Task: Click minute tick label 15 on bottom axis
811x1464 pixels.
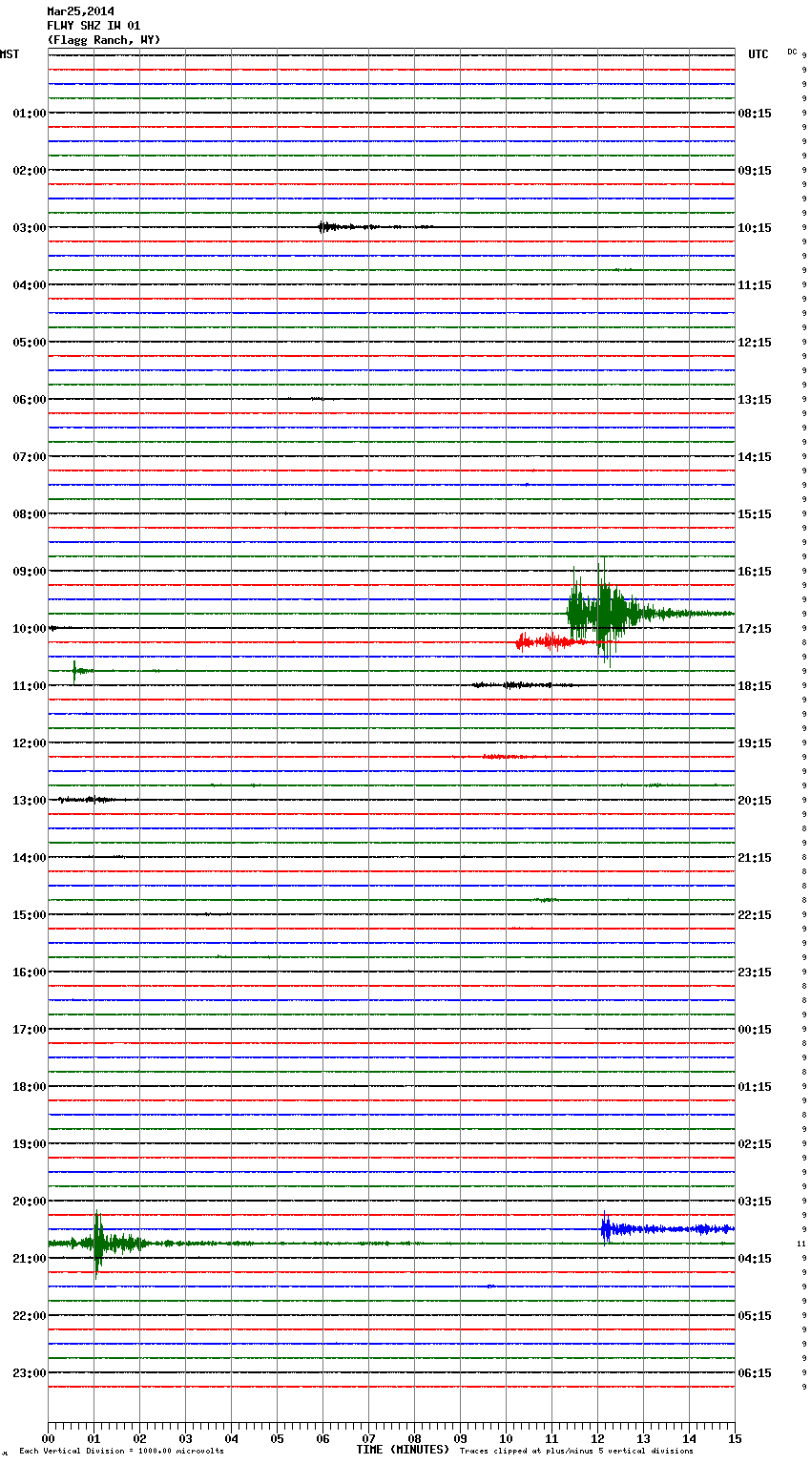Action: tap(735, 1438)
